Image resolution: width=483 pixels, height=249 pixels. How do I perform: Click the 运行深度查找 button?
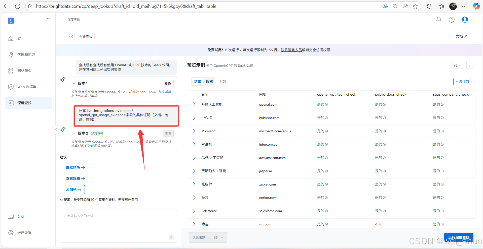tap(459, 237)
